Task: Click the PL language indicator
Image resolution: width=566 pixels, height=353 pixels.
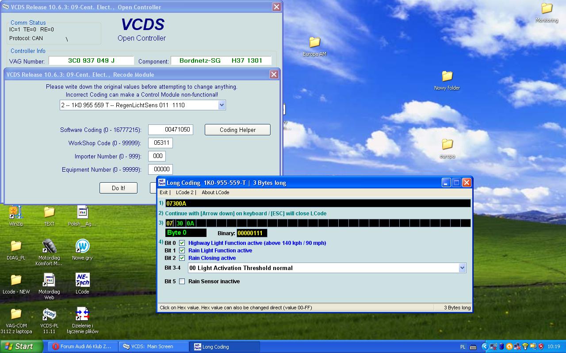Action: point(463,347)
